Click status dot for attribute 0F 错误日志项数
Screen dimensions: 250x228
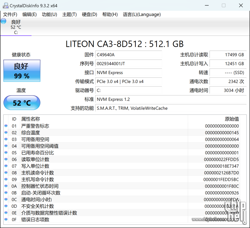tap(6, 220)
